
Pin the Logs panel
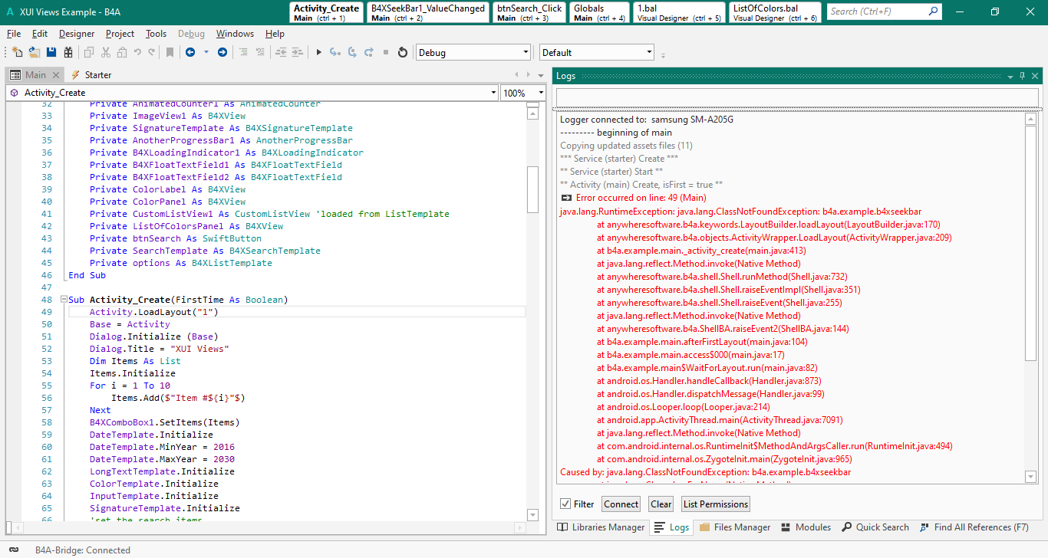[x=1022, y=76]
